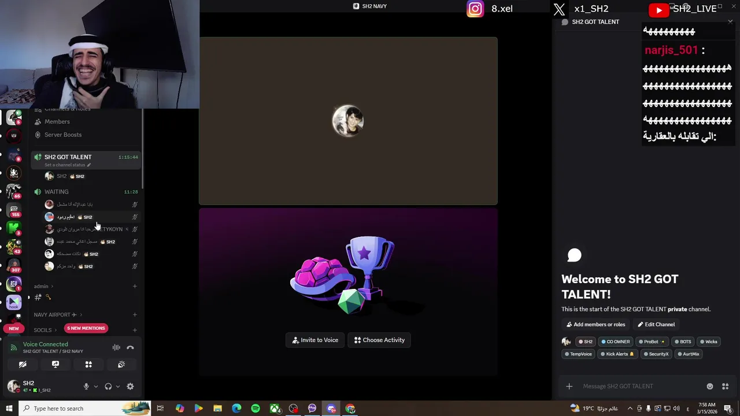Click the NEW unread servers pill
Screen dimensions: 740x416
[x=14, y=328]
